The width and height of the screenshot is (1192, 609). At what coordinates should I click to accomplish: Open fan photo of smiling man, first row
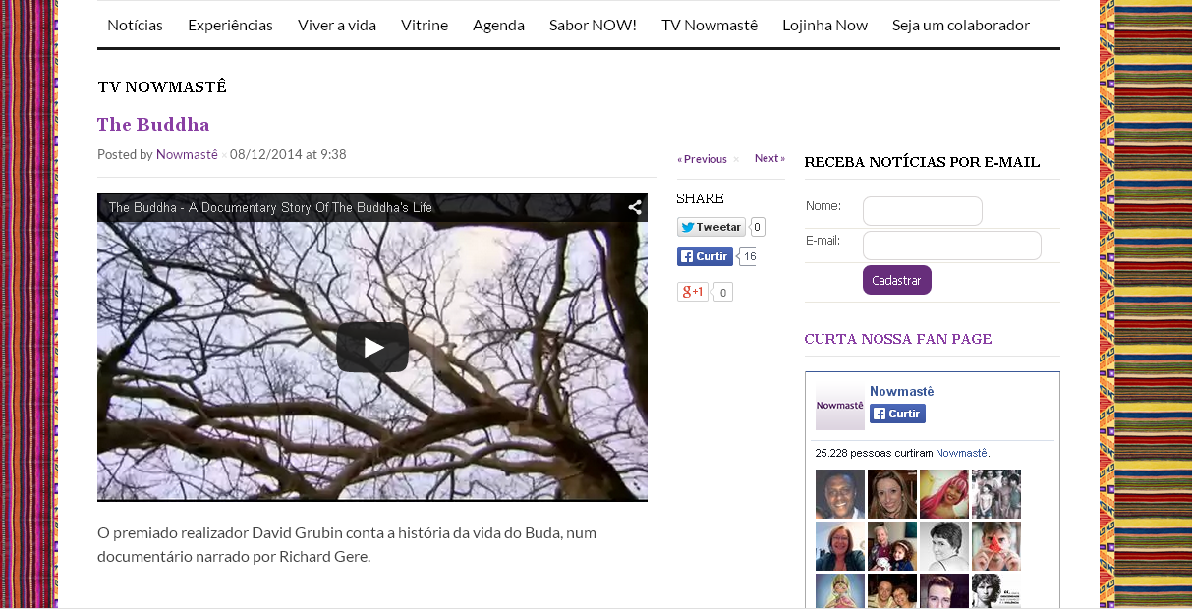[x=840, y=494]
